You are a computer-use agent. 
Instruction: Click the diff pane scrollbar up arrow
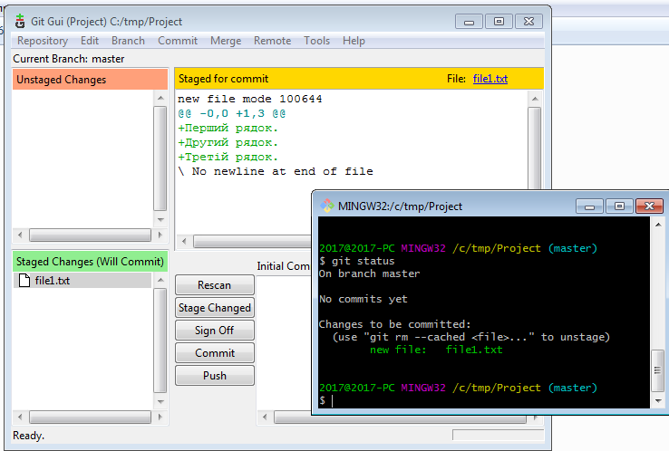535,98
